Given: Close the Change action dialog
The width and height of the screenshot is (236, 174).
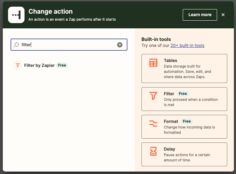Looking at the screenshot, I should click(223, 15).
